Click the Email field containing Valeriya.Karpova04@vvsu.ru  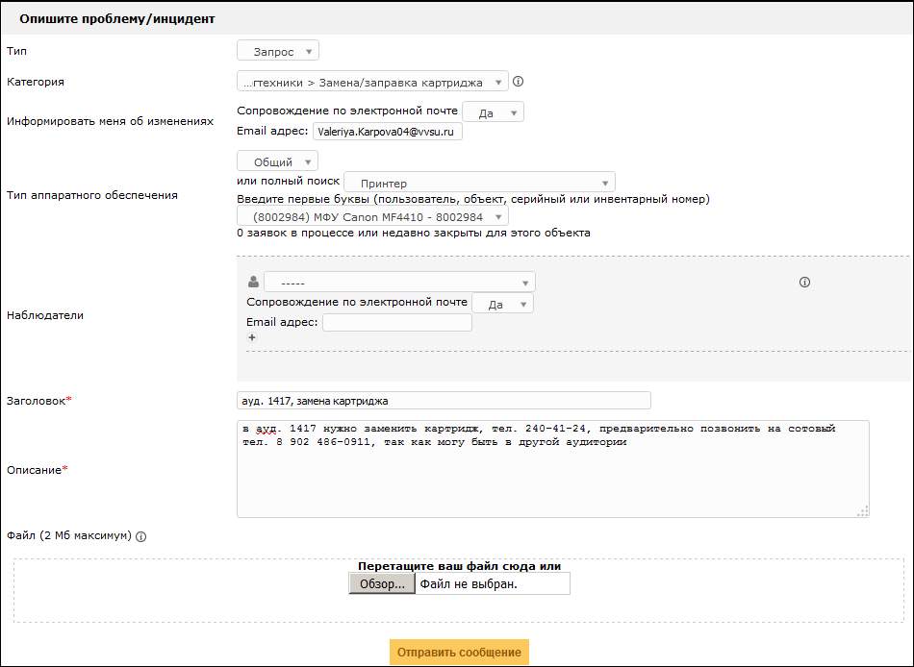pyautogui.click(x=388, y=132)
